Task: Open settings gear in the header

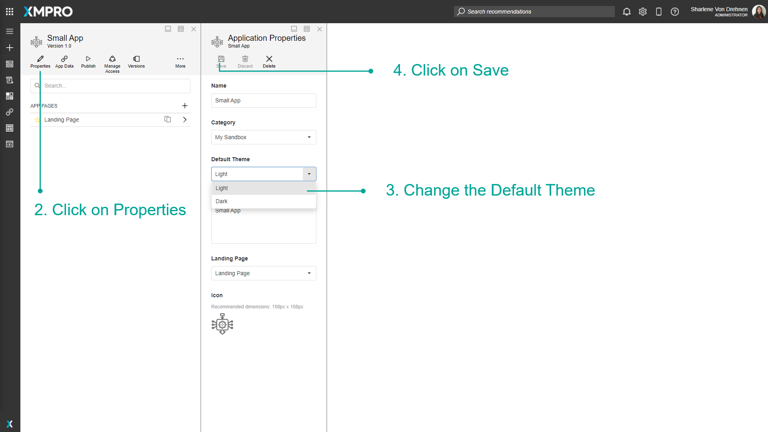Action: pos(643,12)
